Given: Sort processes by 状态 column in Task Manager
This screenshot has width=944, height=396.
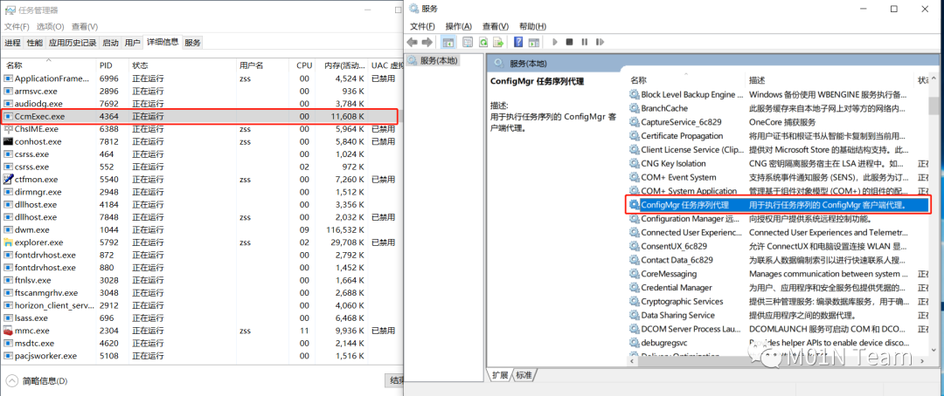Looking at the screenshot, I should tap(183, 65).
